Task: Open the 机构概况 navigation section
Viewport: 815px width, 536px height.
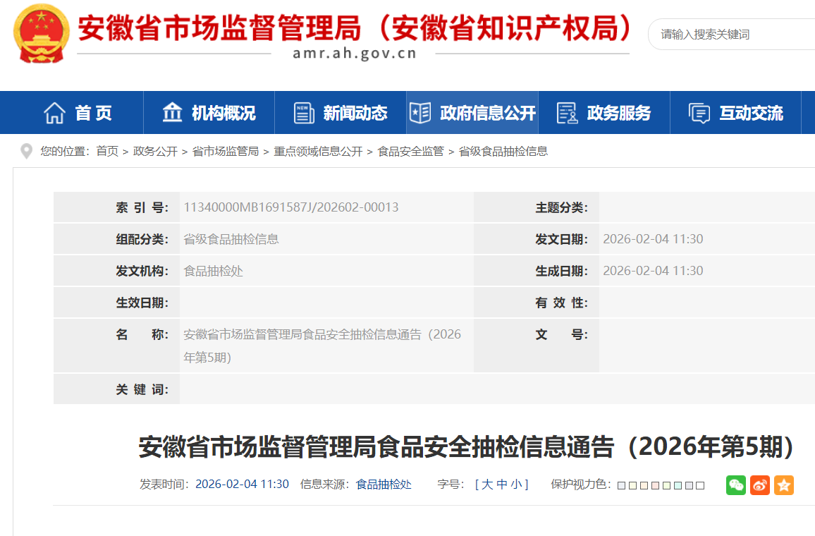Action: pos(209,113)
